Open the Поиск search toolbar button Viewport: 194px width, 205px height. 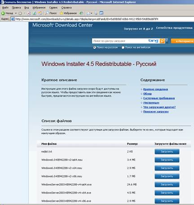(51, 13)
